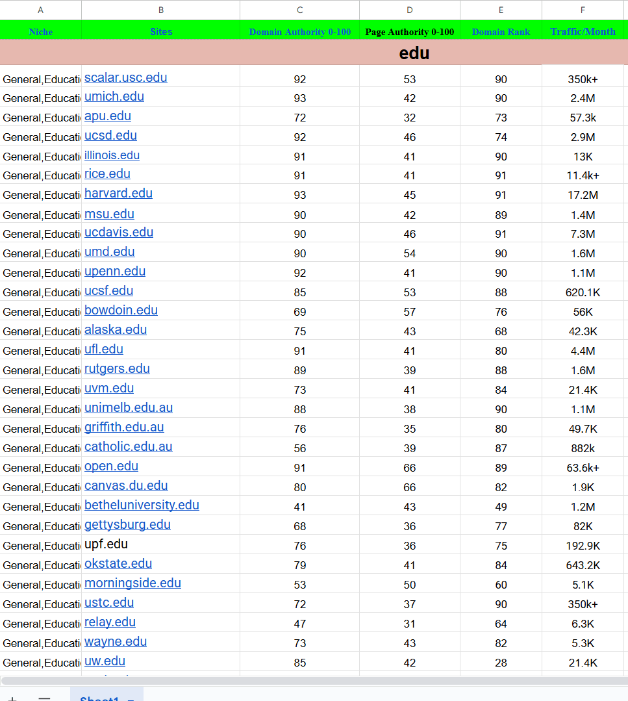Click the Sites header cell
The height and width of the screenshot is (701, 628).
coord(161,31)
